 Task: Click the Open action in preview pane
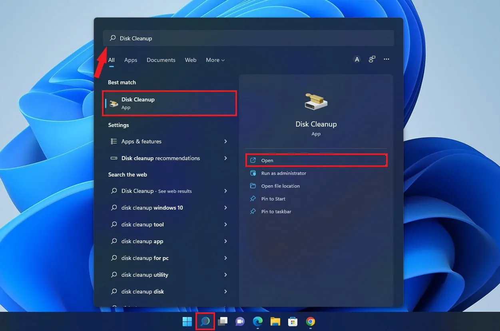click(x=316, y=161)
